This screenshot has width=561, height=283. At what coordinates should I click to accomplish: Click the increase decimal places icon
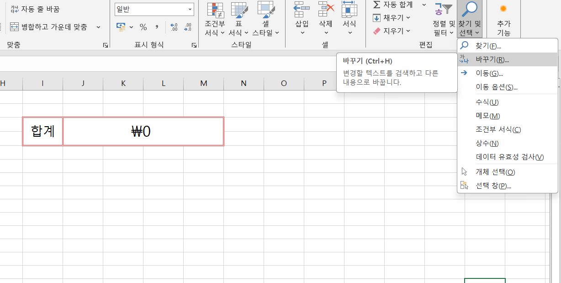[174, 27]
